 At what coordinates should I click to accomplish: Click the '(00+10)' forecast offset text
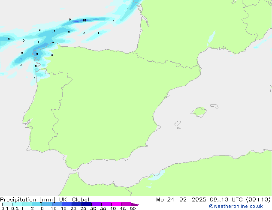coord(258,200)
